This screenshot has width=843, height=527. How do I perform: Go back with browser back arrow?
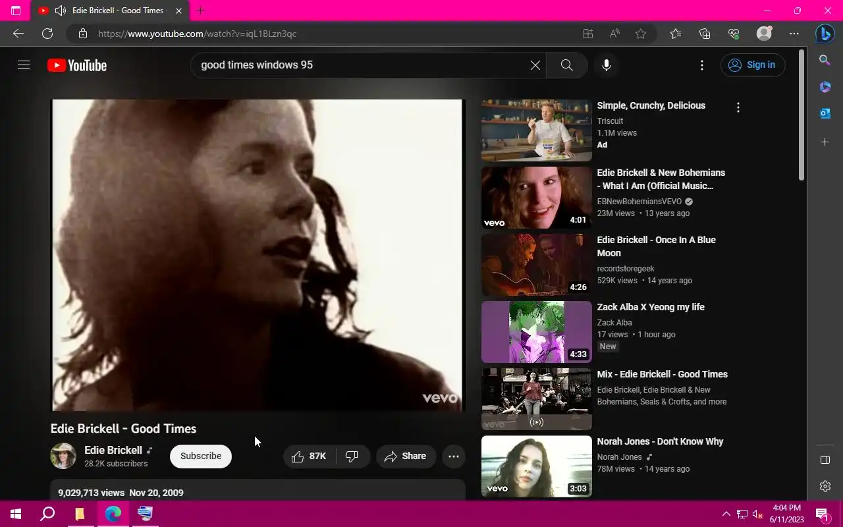coord(18,34)
